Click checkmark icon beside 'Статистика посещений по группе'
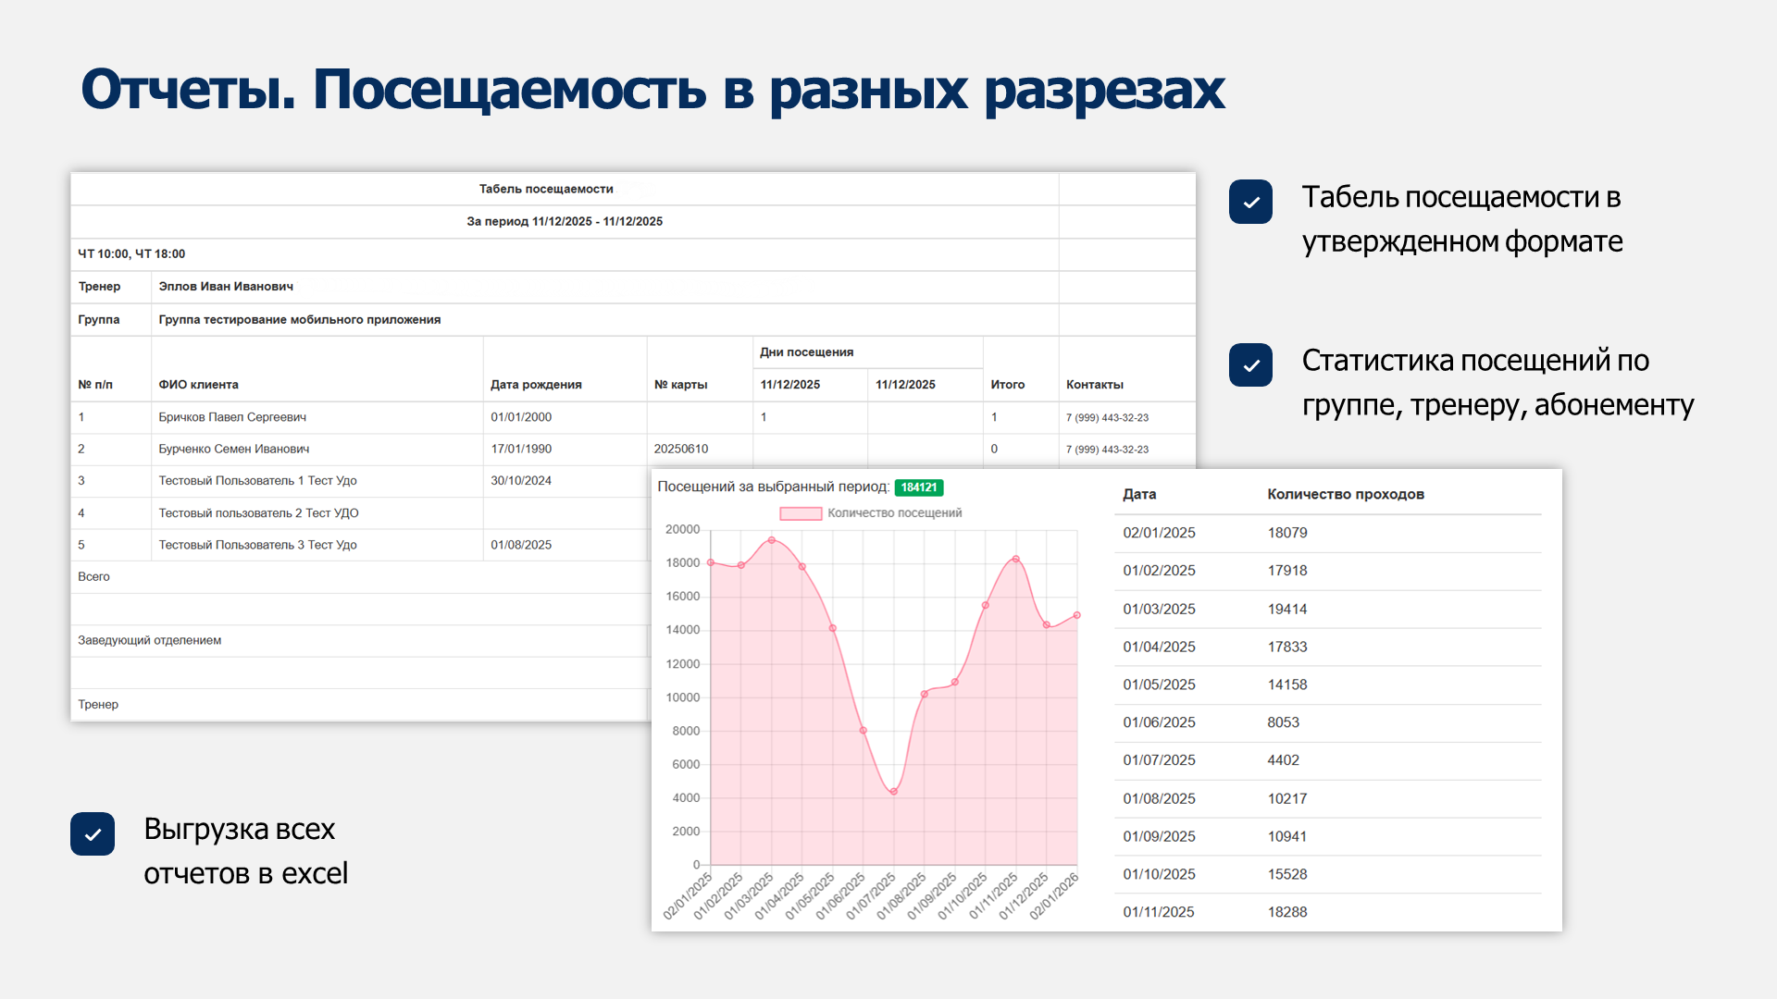The width and height of the screenshot is (1777, 999). [1250, 365]
